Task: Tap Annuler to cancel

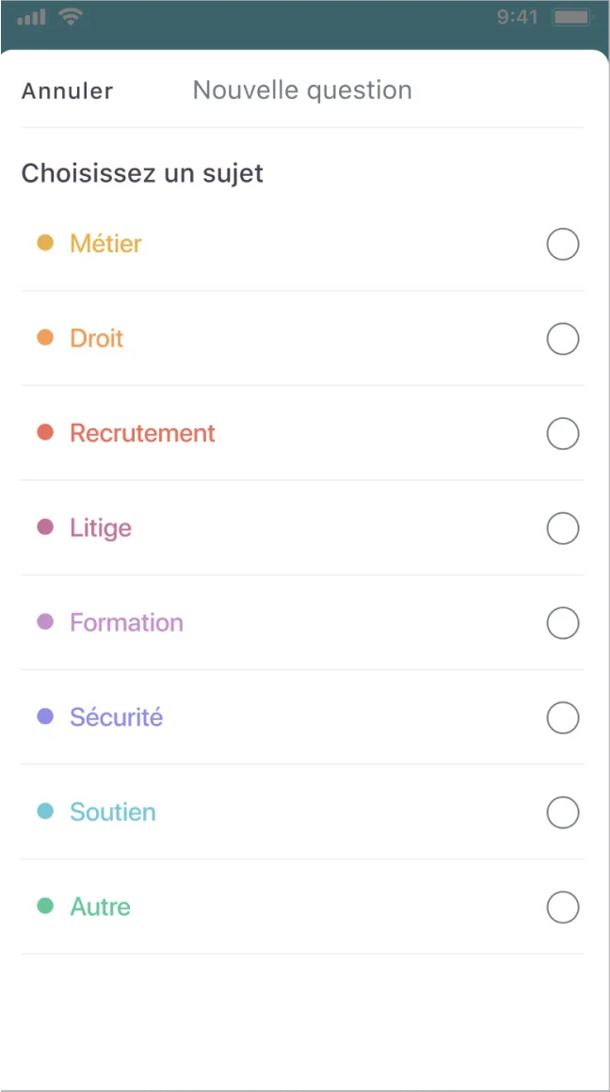Action: tap(66, 89)
